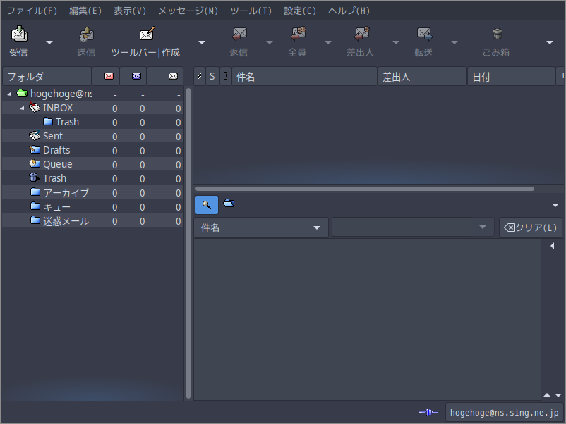Click the hogehoge@ns.sing.ne.jp account button
Image resolution: width=566 pixels, height=424 pixels.
click(x=504, y=412)
